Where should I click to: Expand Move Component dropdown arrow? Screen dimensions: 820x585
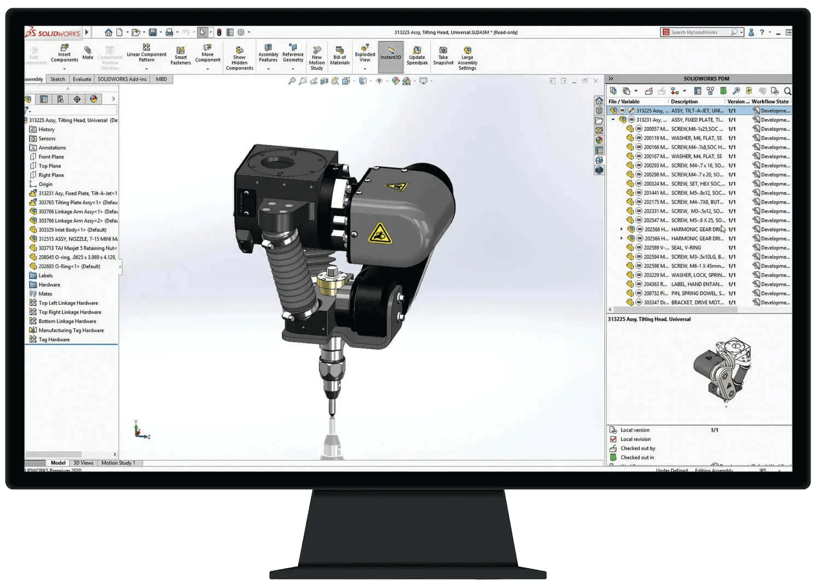coord(208,69)
